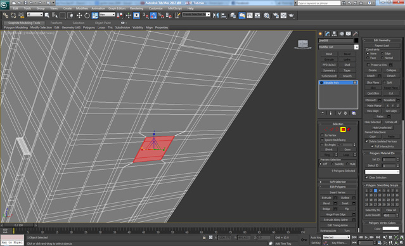Click the white vertex Color swatch
This screenshot has width=405, height=246.
pos(390,228)
